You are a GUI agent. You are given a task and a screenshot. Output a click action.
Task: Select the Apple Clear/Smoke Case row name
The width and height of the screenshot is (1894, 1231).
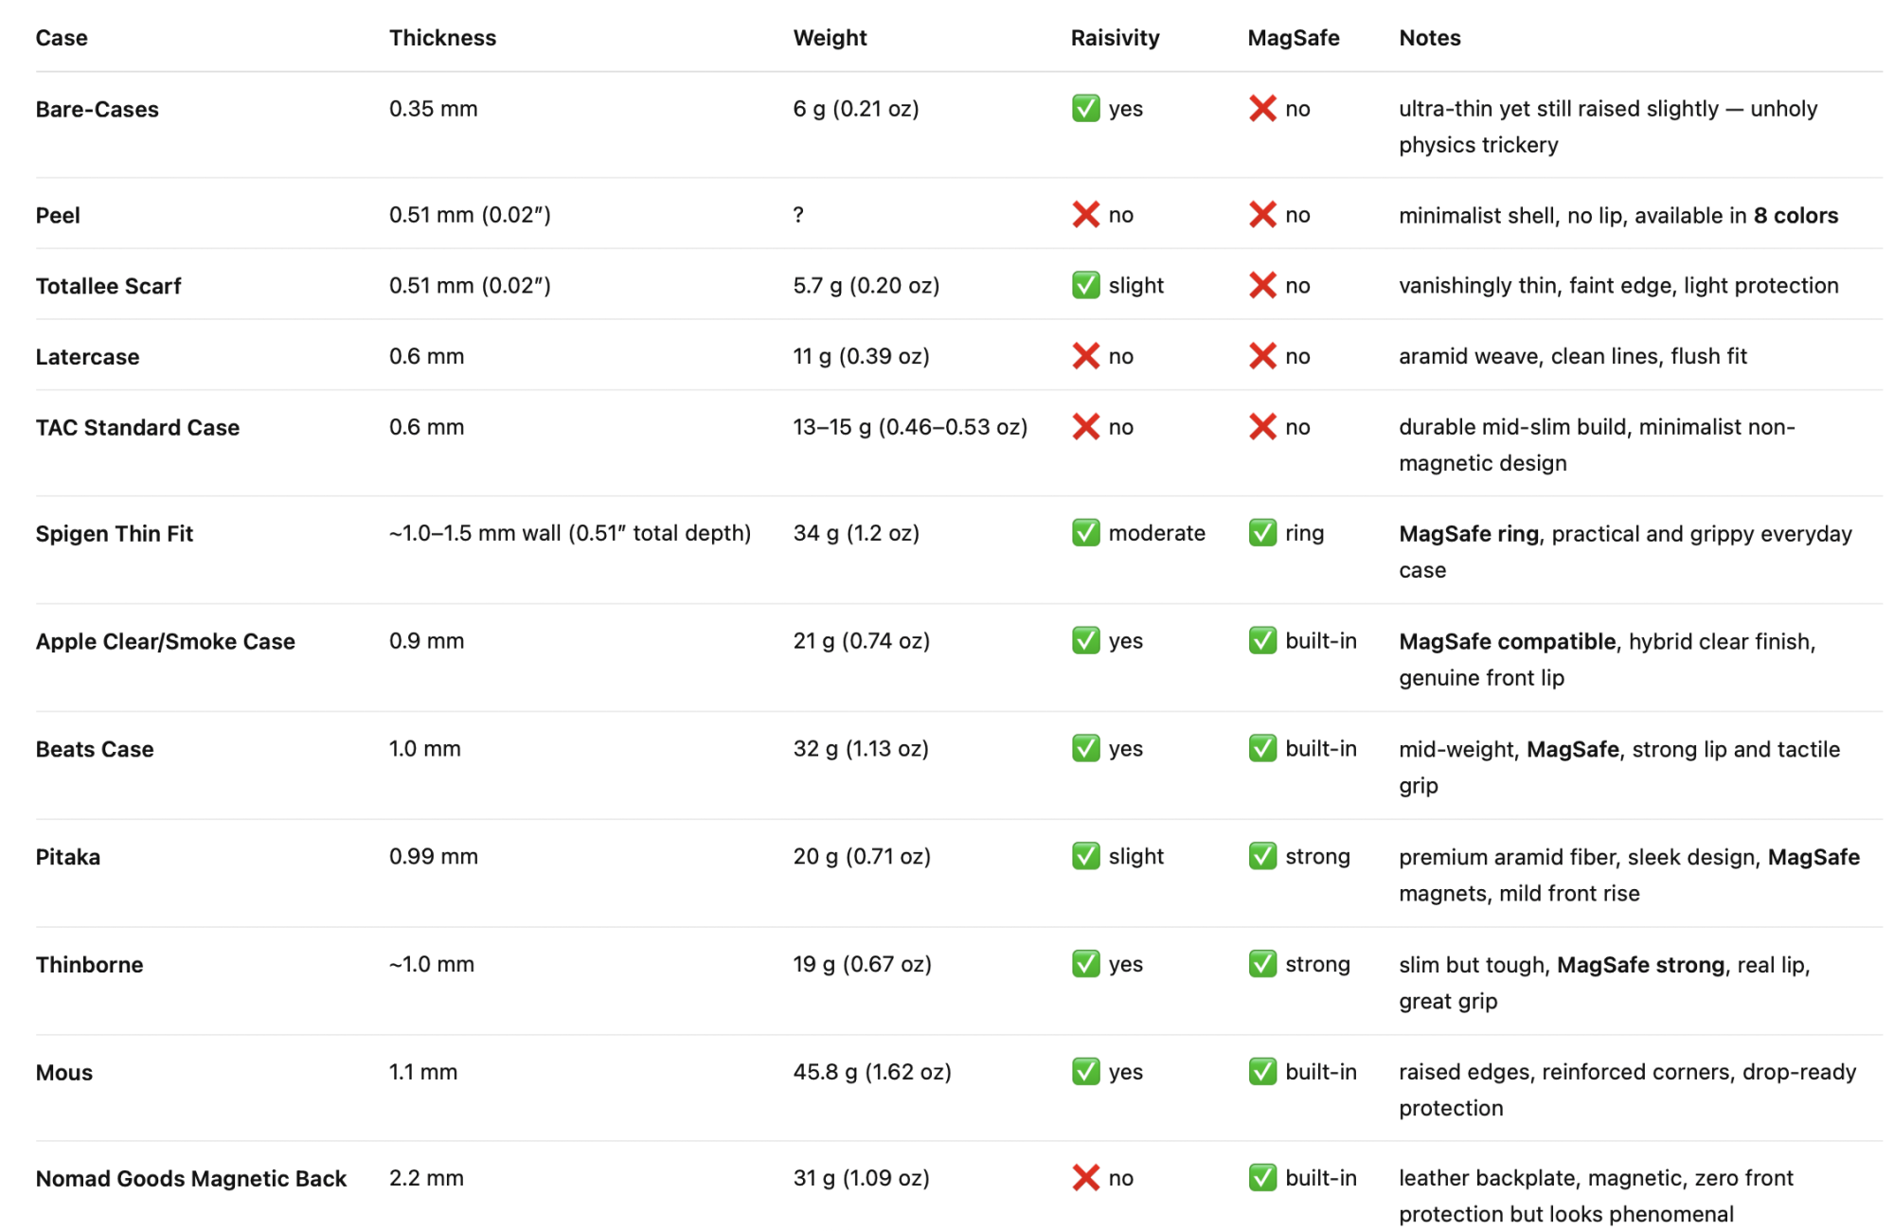point(166,641)
